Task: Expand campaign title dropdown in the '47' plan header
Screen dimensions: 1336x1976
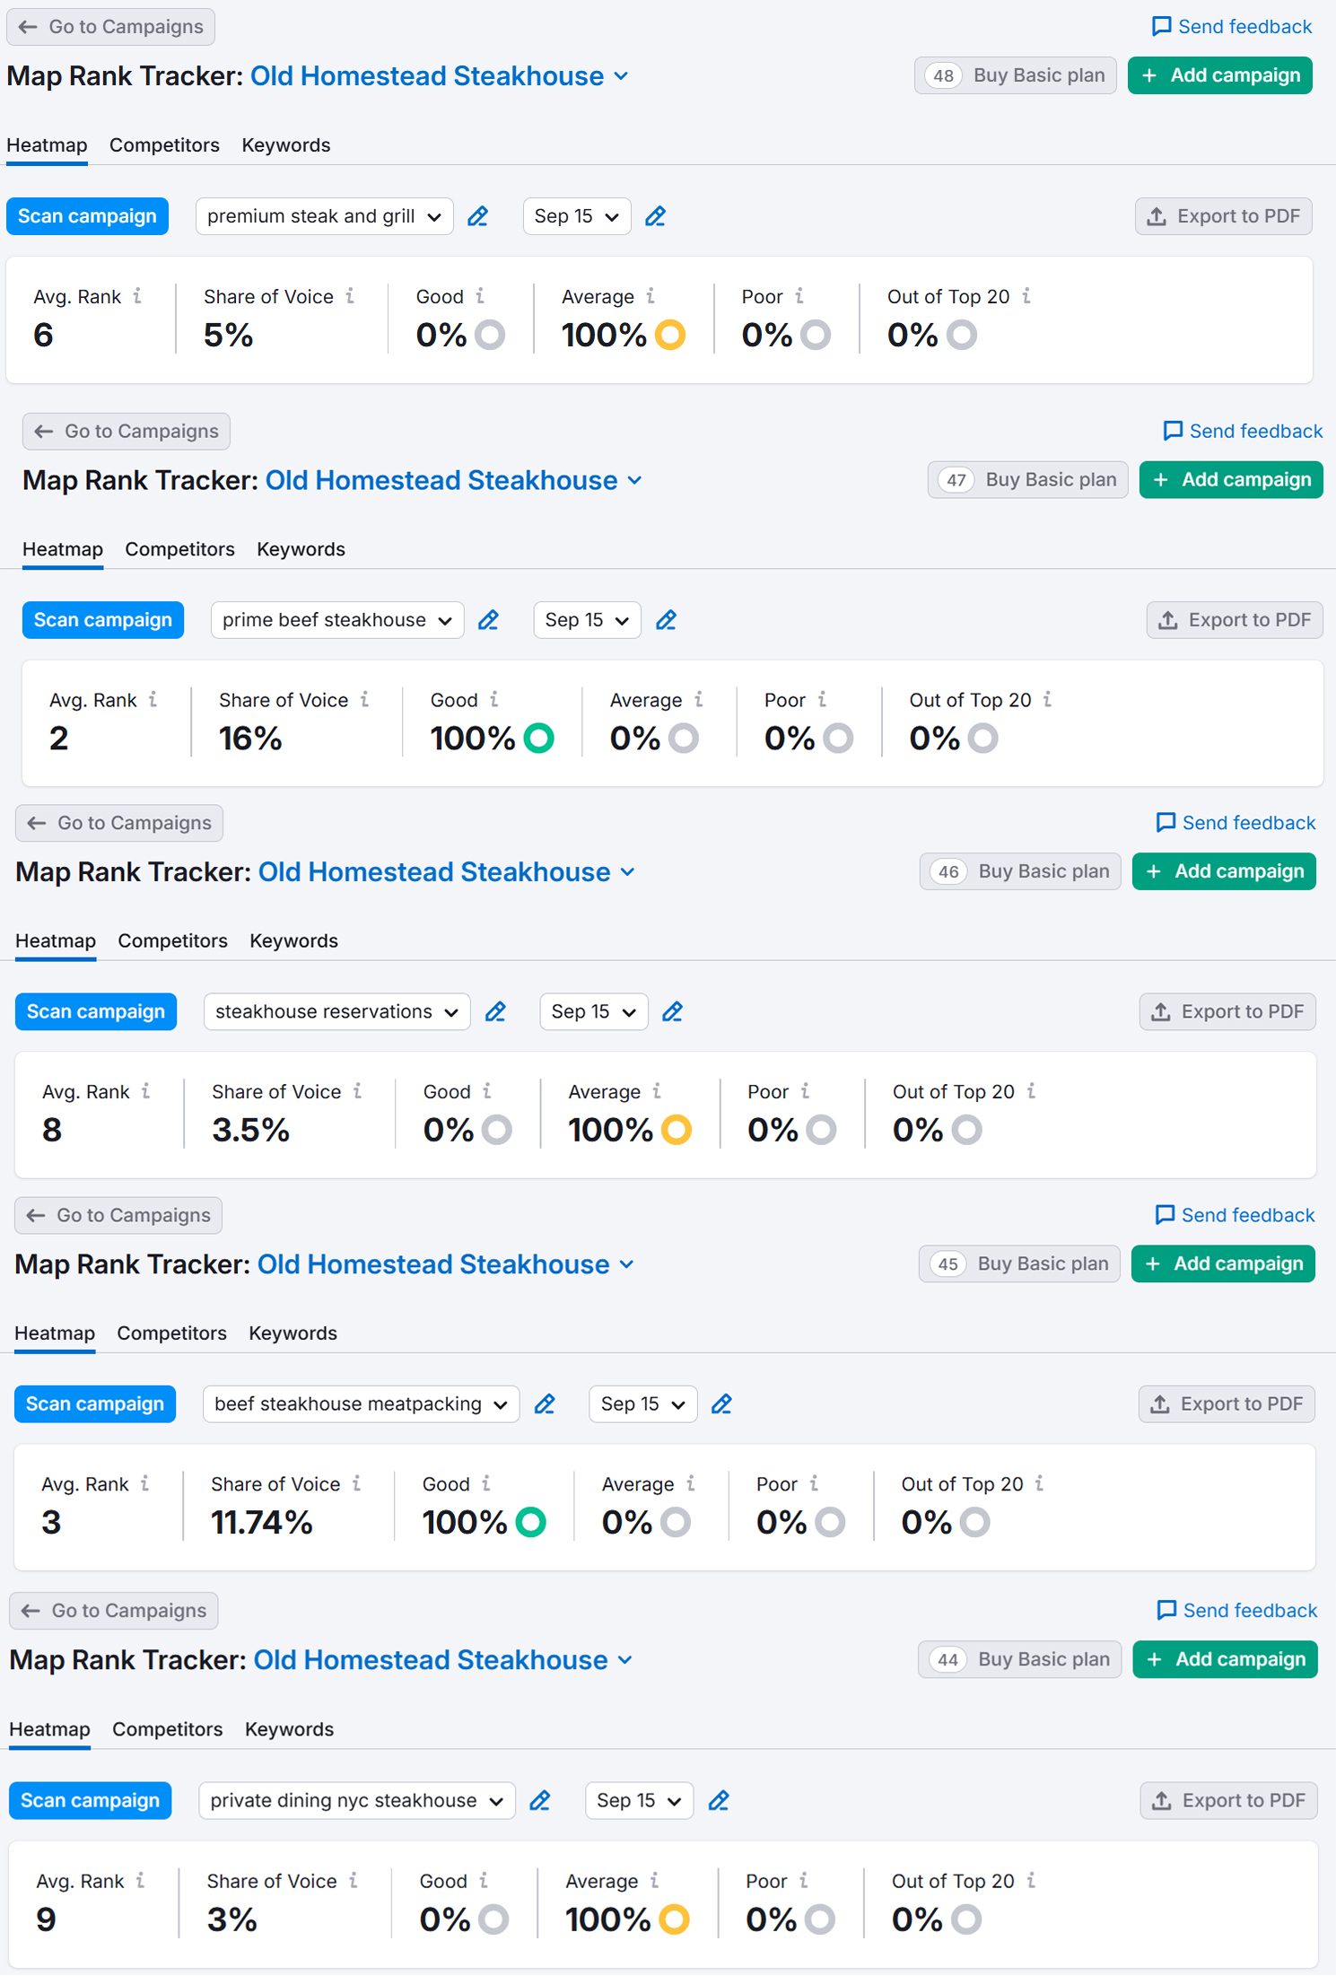Action: pos(635,480)
